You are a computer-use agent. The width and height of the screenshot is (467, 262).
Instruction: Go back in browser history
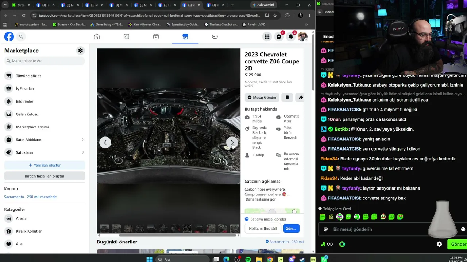pos(6,15)
